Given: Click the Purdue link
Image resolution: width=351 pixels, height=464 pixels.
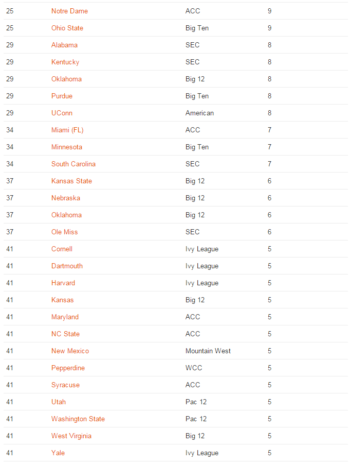Looking at the screenshot, I should 62,96.
